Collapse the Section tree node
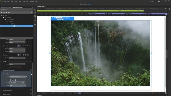Image resolution: width=171 pixels, height=96 pixels. (x=3, y=17)
